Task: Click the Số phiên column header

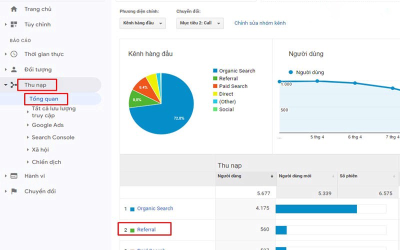Action: (348, 176)
